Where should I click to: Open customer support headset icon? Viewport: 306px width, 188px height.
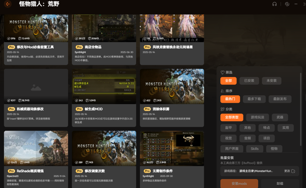(274, 4)
